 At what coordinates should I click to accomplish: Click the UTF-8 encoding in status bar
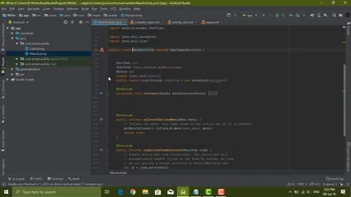point(314,184)
